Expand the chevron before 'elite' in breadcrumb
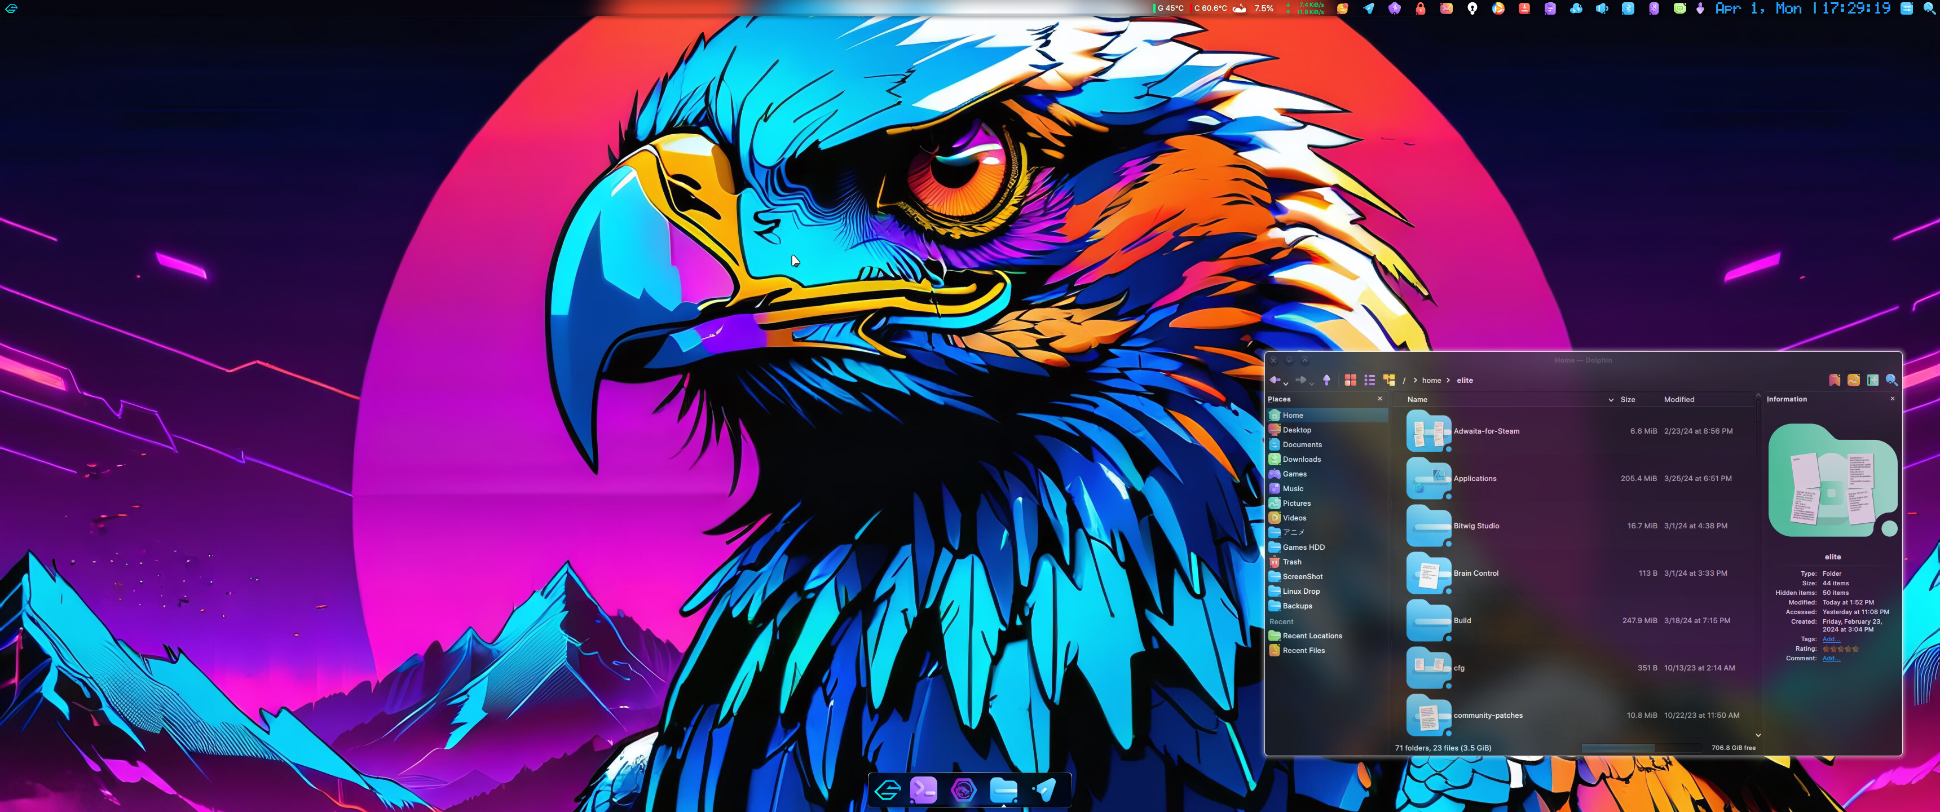Viewport: 1940px width, 812px height. (1448, 381)
